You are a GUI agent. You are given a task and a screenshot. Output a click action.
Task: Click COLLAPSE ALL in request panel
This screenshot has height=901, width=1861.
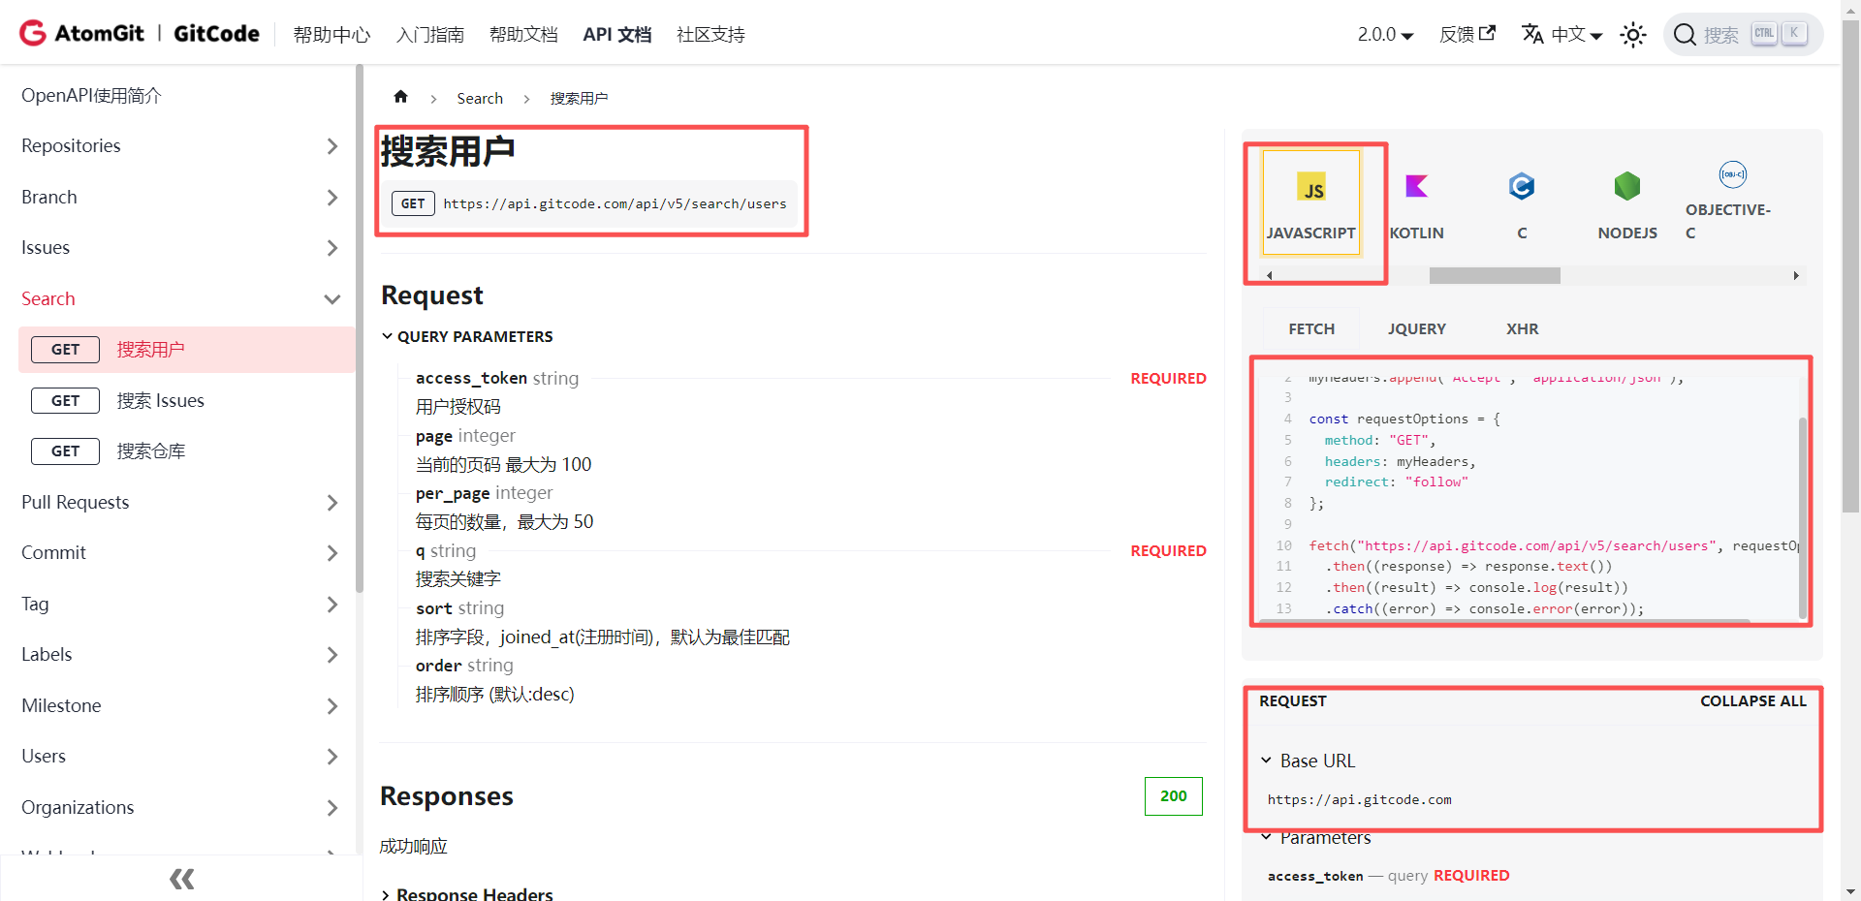1752,700
